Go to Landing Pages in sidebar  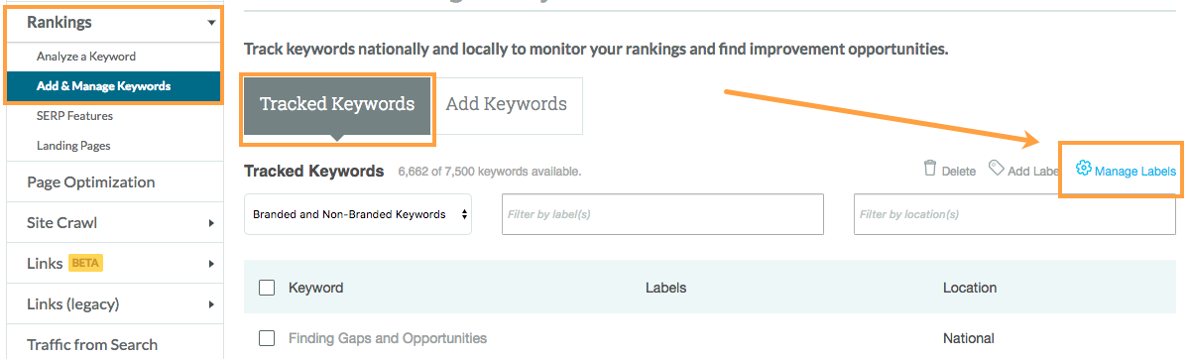click(x=73, y=145)
